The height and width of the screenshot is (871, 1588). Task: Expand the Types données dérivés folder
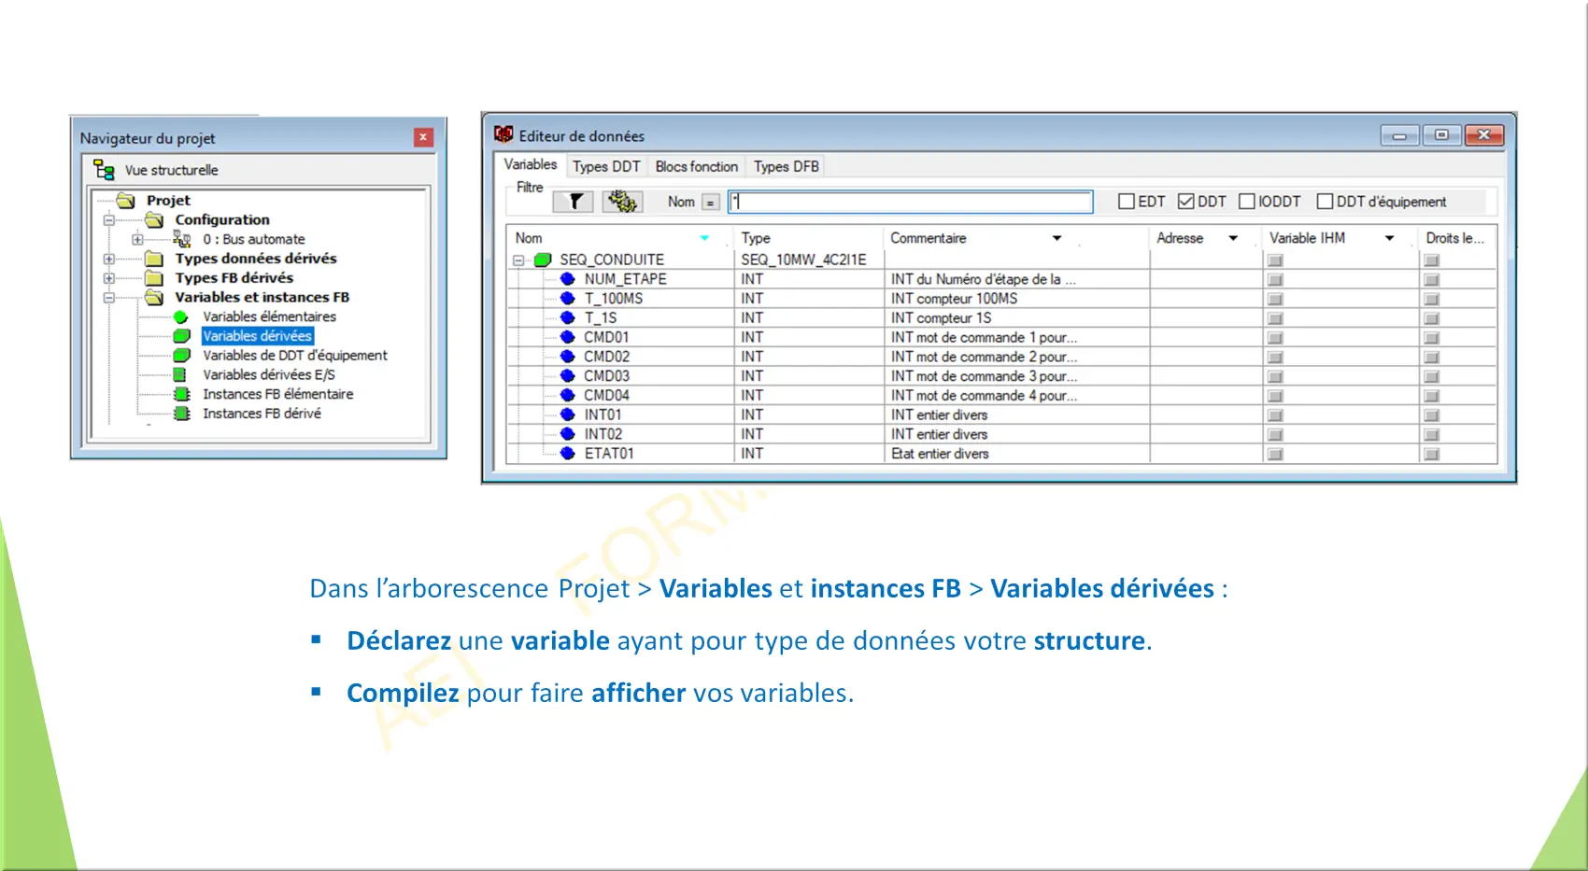click(x=109, y=260)
